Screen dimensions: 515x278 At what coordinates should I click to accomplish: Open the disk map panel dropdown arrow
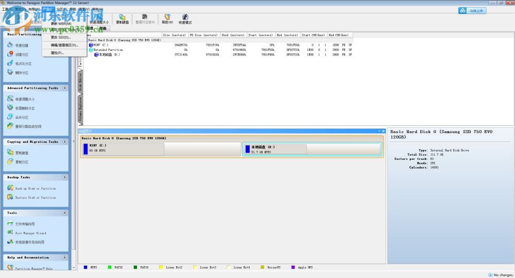pyautogui.click(x=380, y=131)
